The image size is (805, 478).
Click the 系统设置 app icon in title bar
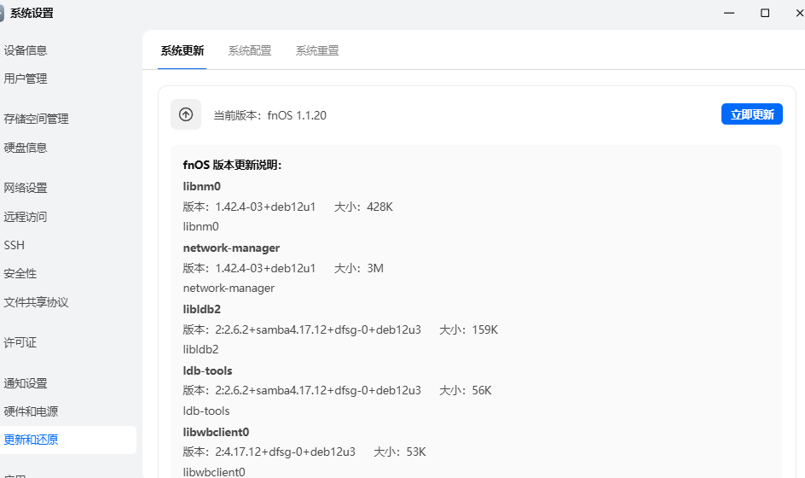(3, 13)
